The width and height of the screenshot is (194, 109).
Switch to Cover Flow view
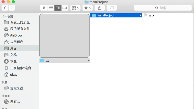pyautogui.click(x=65, y=8)
